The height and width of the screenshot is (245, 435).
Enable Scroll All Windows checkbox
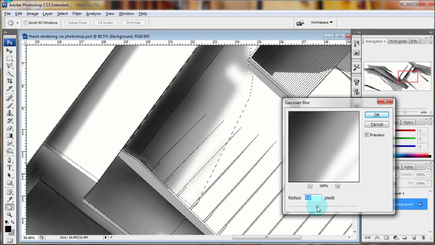pyautogui.click(x=25, y=23)
